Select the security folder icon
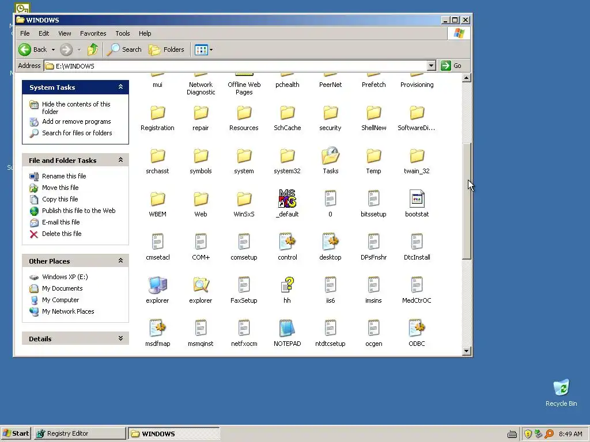590x442 pixels. pos(330,113)
